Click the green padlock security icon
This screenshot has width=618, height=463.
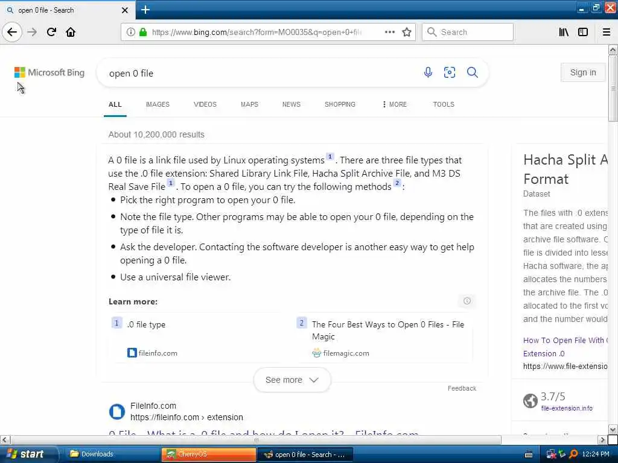pos(143,32)
